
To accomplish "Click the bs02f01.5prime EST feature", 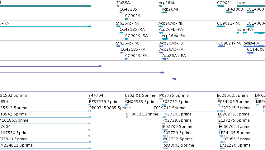I will (x=126, y=99).
